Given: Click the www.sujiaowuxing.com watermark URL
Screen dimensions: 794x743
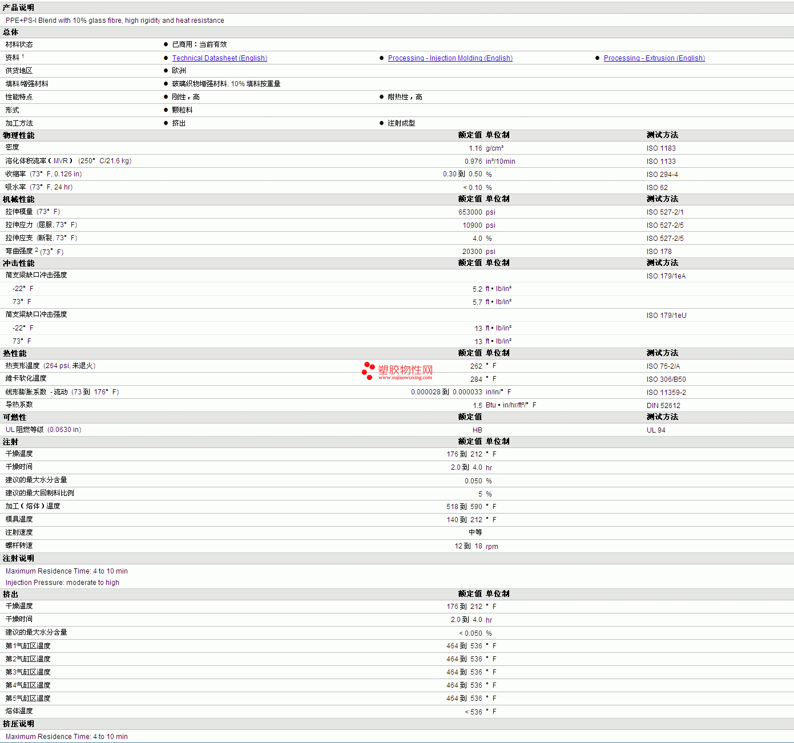Looking at the screenshot, I should pyautogui.click(x=405, y=378).
